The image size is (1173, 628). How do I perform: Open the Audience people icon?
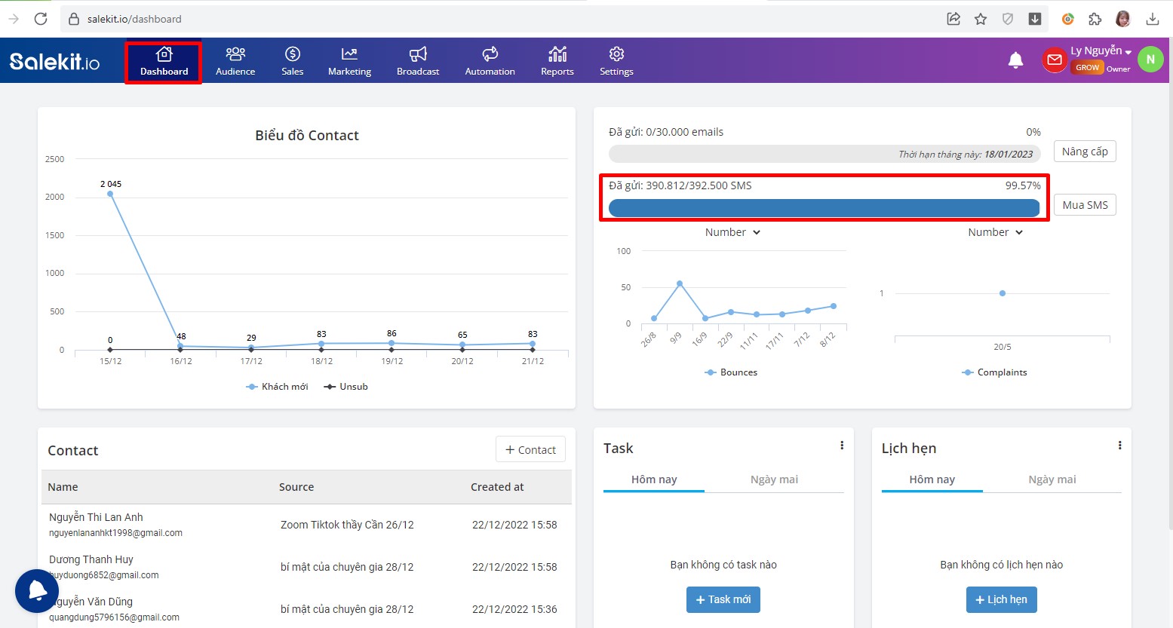pos(235,54)
